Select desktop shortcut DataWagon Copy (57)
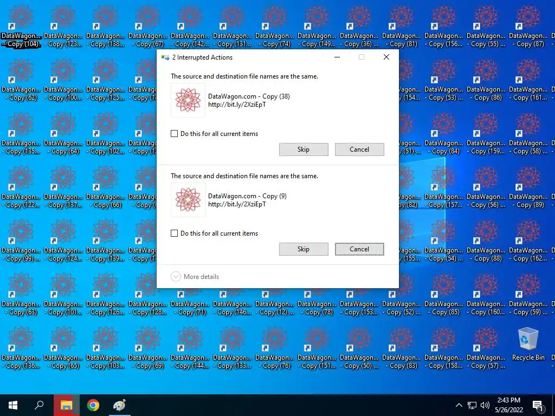 pos(486,348)
